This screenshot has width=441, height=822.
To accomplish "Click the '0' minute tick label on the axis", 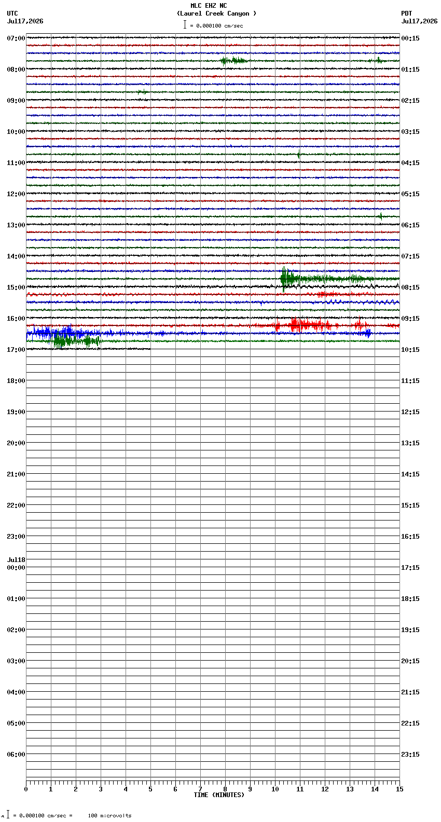I will click(26, 789).
